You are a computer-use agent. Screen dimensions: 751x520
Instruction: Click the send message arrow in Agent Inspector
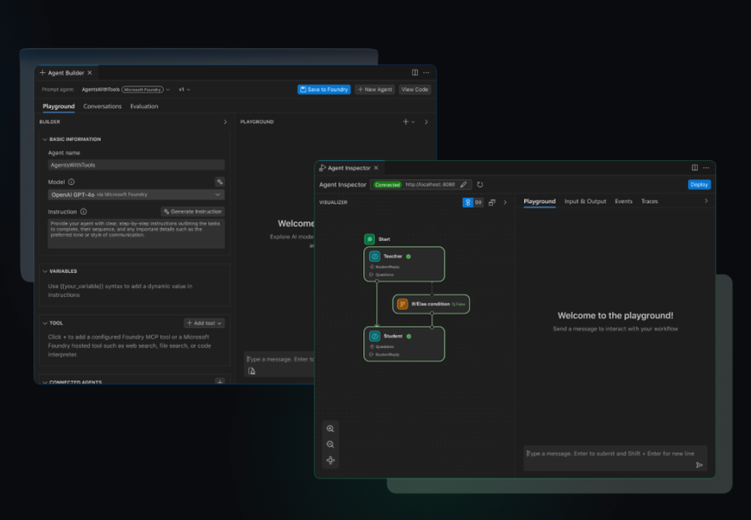[699, 465]
